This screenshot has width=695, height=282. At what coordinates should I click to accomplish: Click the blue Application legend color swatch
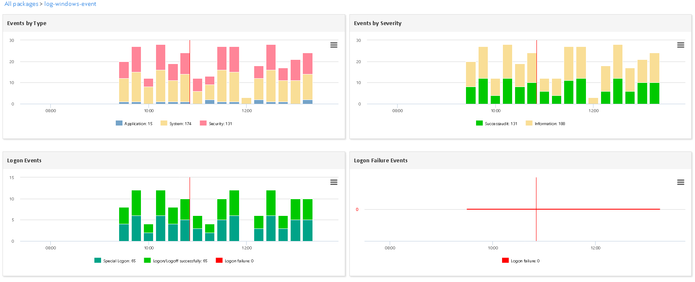coord(119,123)
